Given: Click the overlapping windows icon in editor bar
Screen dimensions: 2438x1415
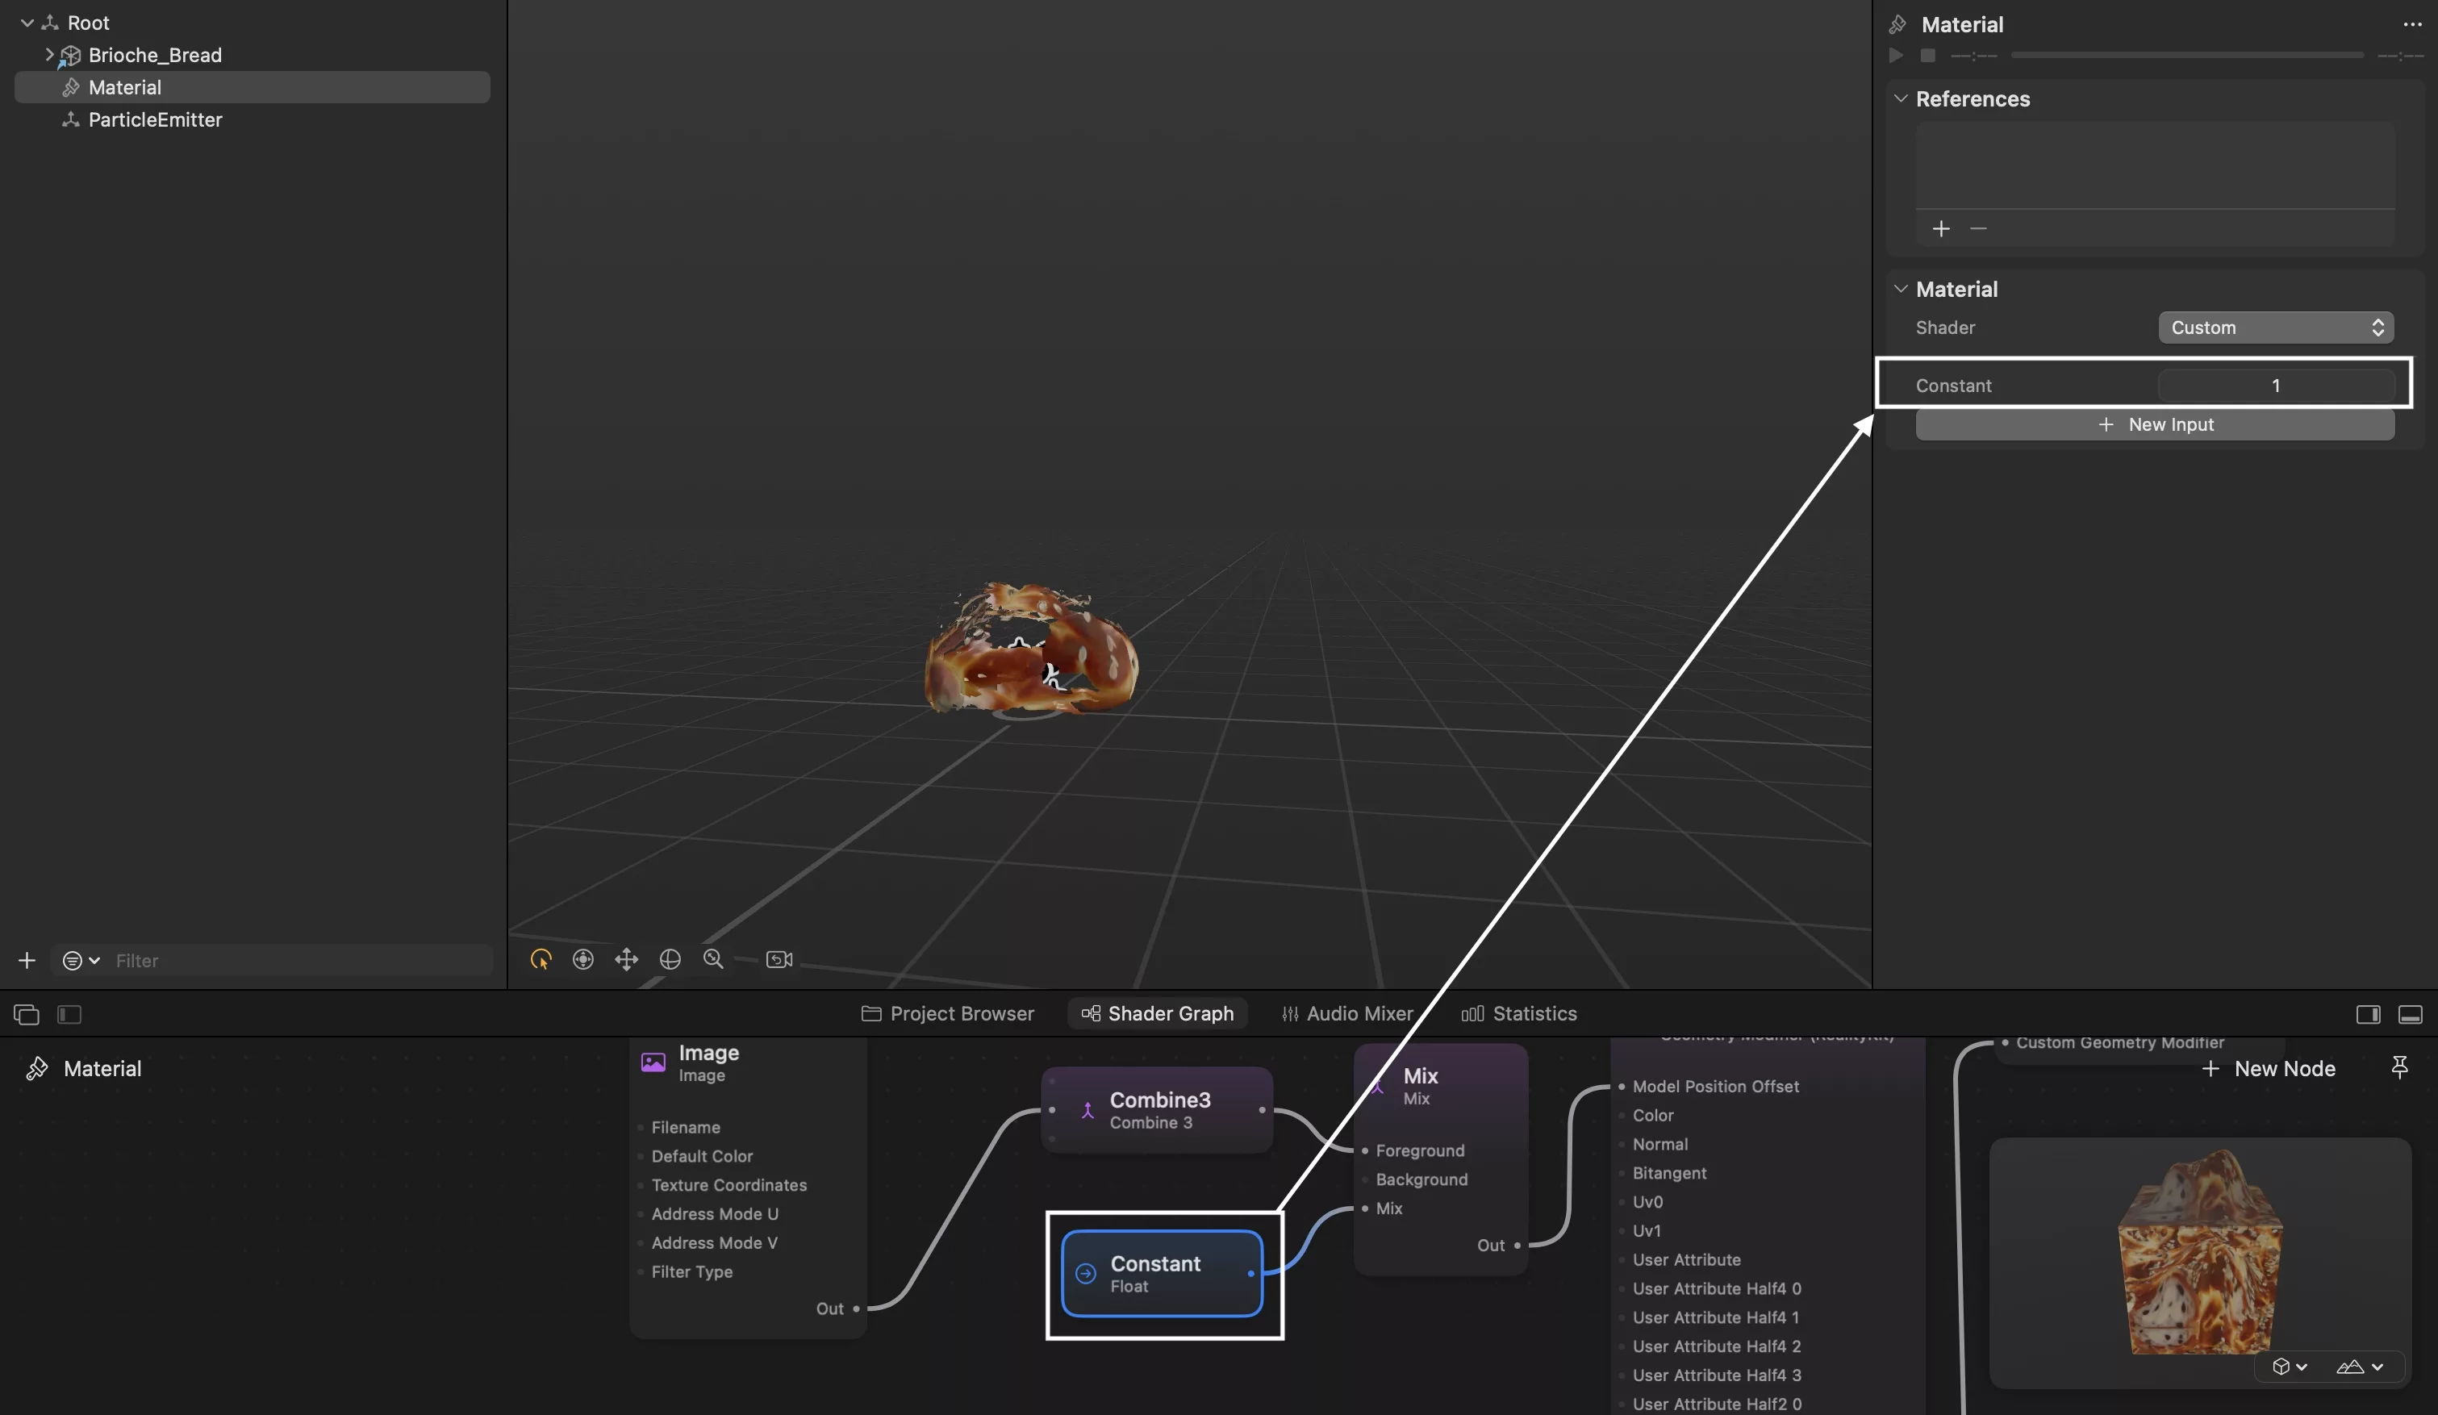Looking at the screenshot, I should [x=26, y=1015].
